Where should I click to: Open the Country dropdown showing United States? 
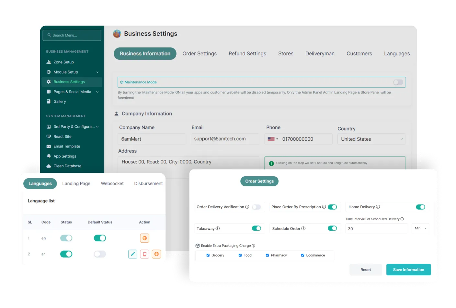(371, 139)
